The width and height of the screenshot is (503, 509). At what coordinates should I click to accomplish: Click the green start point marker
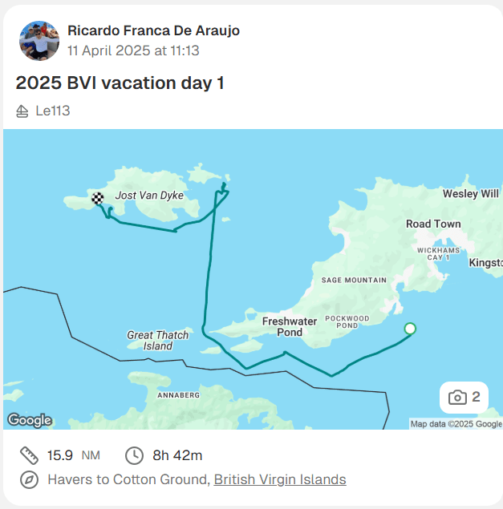(x=410, y=329)
